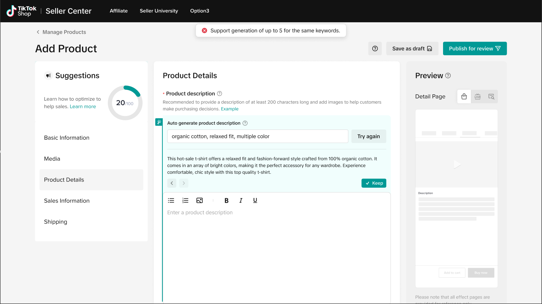This screenshot has height=304, width=542.
Task: Click the 20/100 optimization score ring
Action: (x=125, y=103)
